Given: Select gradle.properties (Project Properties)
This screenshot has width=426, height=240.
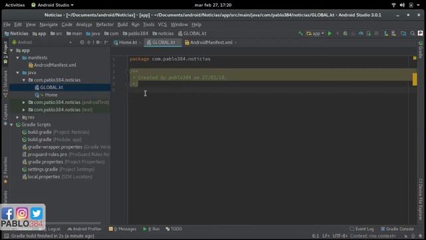Looking at the screenshot, I should pos(63,162).
